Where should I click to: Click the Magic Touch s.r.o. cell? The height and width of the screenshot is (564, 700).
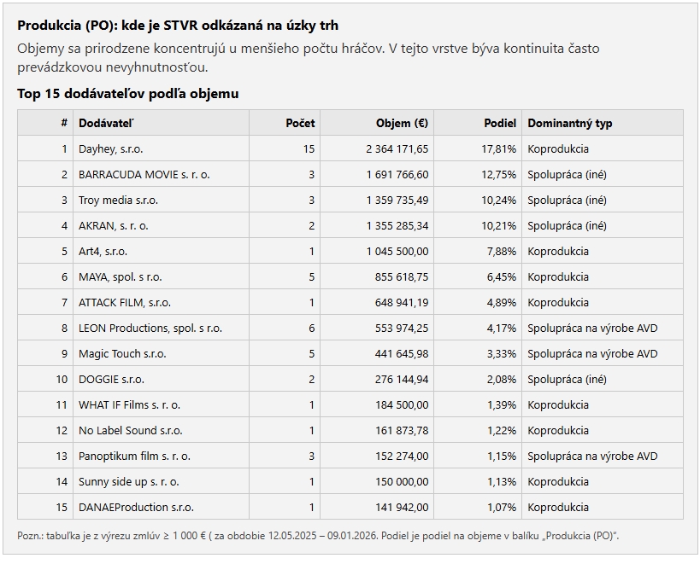tap(122, 353)
